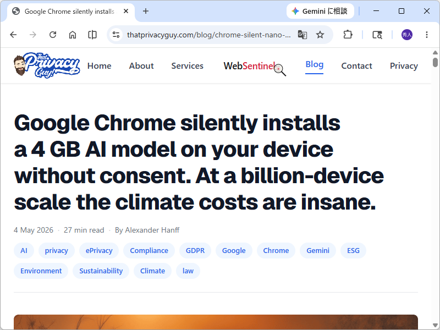Select the ePrivacy tag
440x330 pixels.
pos(99,251)
